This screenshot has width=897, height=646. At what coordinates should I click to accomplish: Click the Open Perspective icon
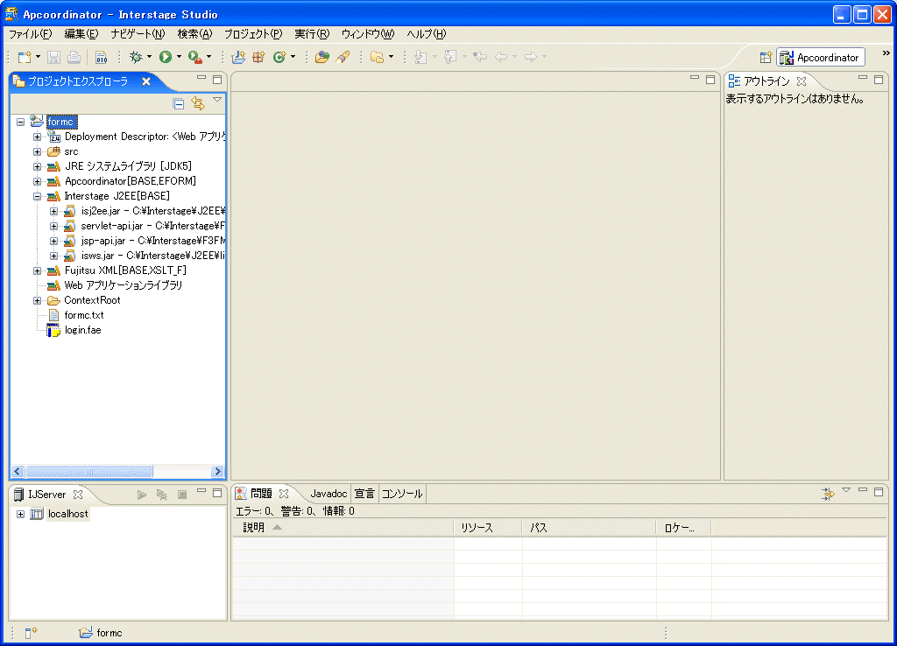[766, 57]
